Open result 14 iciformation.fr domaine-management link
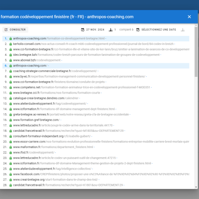The height and width of the screenshot is (199, 199). click(64, 109)
